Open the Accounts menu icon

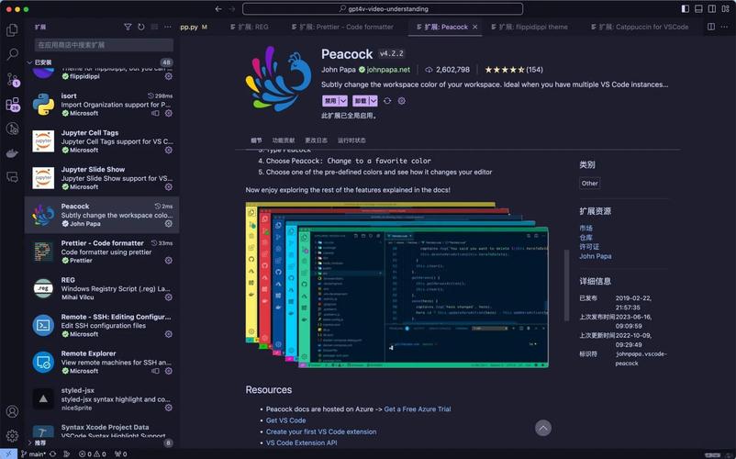(x=12, y=411)
